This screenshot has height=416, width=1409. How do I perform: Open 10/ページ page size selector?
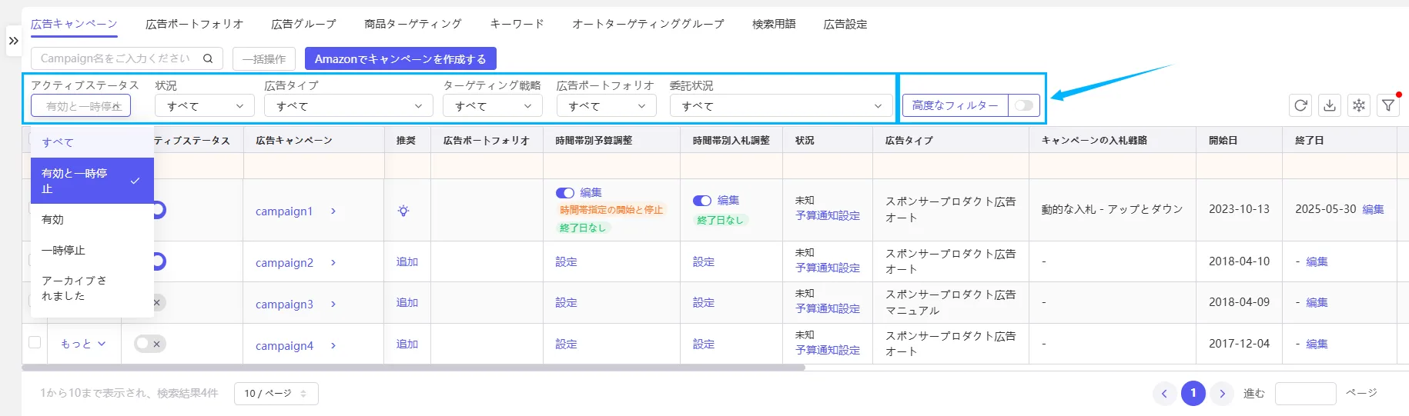pos(276,394)
